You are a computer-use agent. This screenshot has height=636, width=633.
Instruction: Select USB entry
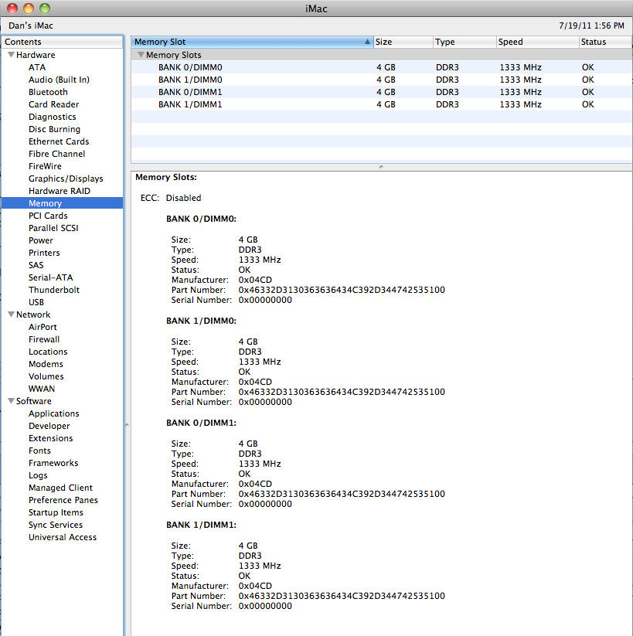pyautogui.click(x=36, y=302)
